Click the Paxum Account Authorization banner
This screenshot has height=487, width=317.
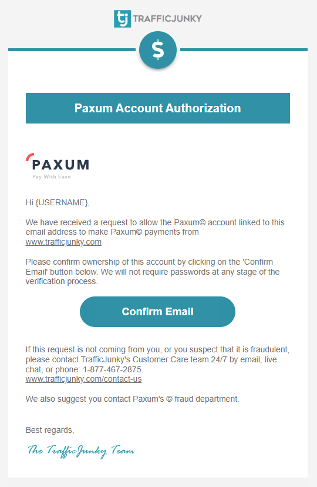tap(158, 108)
